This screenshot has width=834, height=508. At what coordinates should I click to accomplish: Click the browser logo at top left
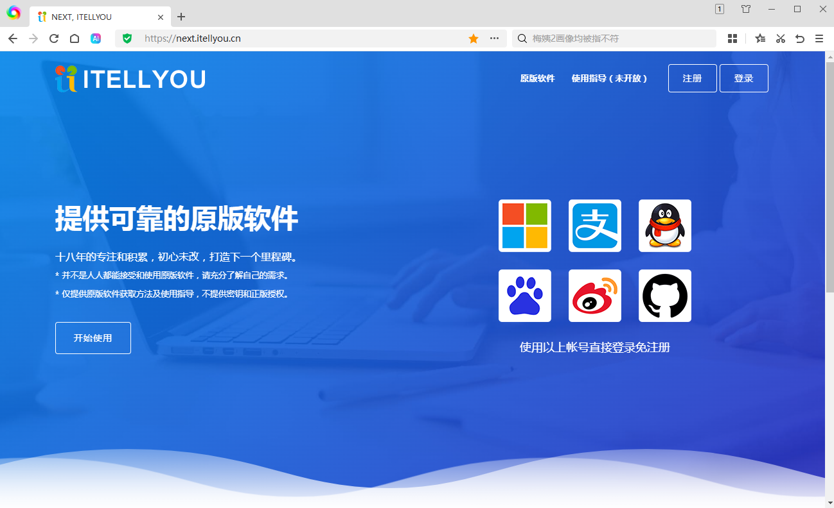coord(13,13)
